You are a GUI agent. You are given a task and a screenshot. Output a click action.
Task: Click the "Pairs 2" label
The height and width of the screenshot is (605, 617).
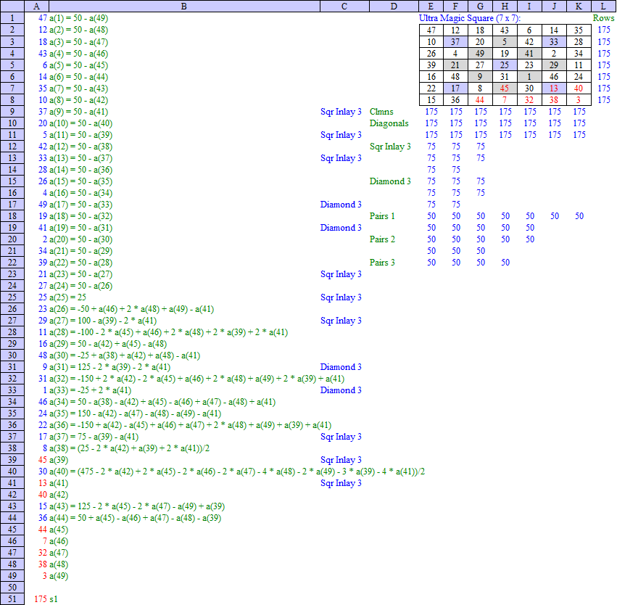pos(382,239)
